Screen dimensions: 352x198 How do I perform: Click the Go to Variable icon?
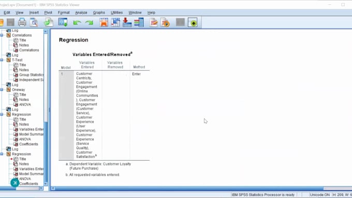point(127,22)
